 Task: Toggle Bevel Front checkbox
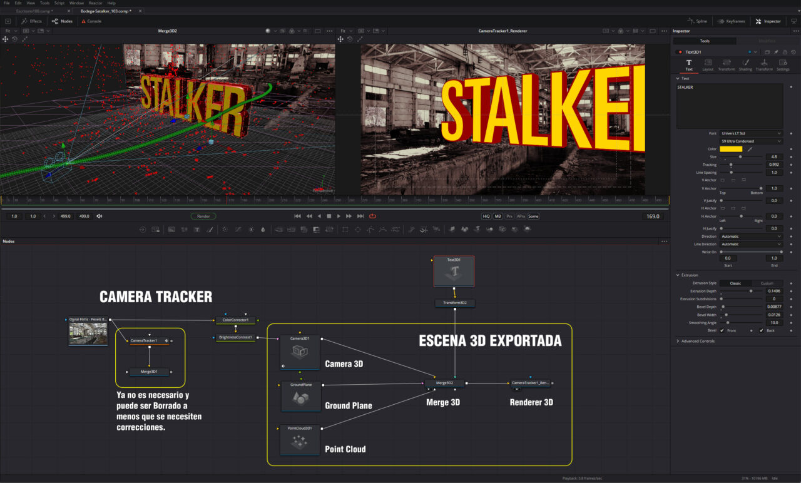722,330
